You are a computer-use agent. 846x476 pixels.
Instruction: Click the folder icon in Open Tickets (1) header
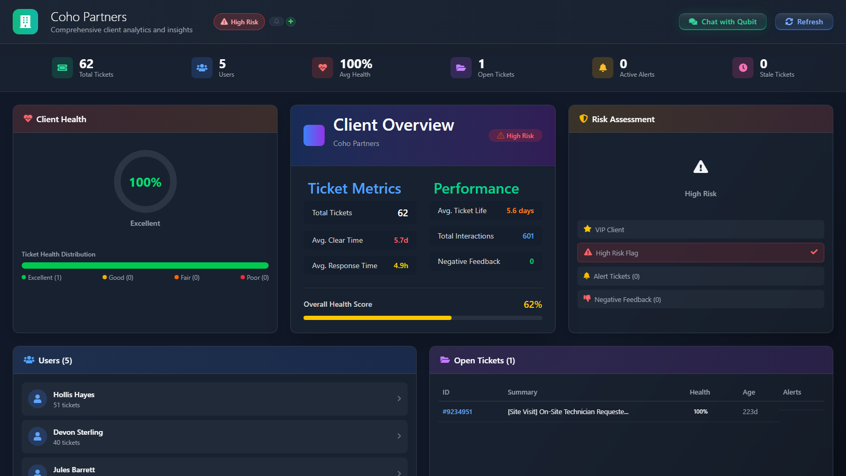pyautogui.click(x=445, y=360)
